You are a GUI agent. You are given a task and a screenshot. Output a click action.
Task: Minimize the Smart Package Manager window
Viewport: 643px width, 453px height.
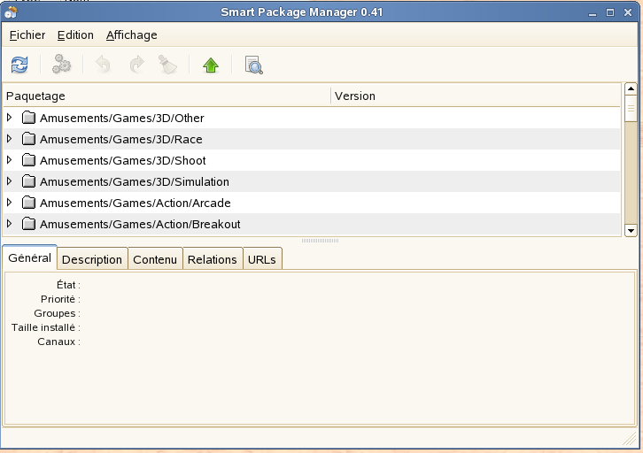pos(593,13)
